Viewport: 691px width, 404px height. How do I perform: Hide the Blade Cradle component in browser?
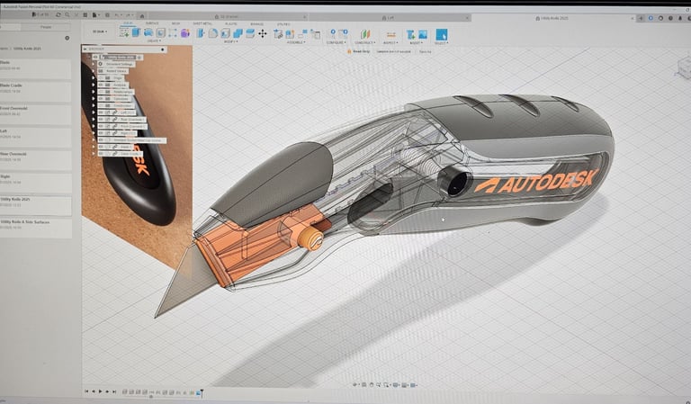[102, 153]
